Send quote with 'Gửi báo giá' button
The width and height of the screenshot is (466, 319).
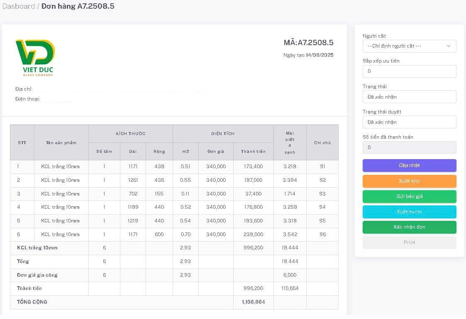pos(409,196)
